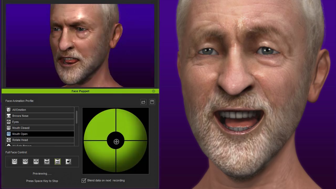
Task: Choose the fourth Full Face Control mouth preset
Action: [47, 161]
